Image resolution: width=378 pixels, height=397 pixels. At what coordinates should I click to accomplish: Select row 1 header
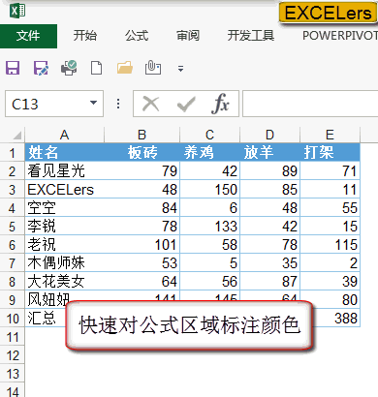point(13,153)
